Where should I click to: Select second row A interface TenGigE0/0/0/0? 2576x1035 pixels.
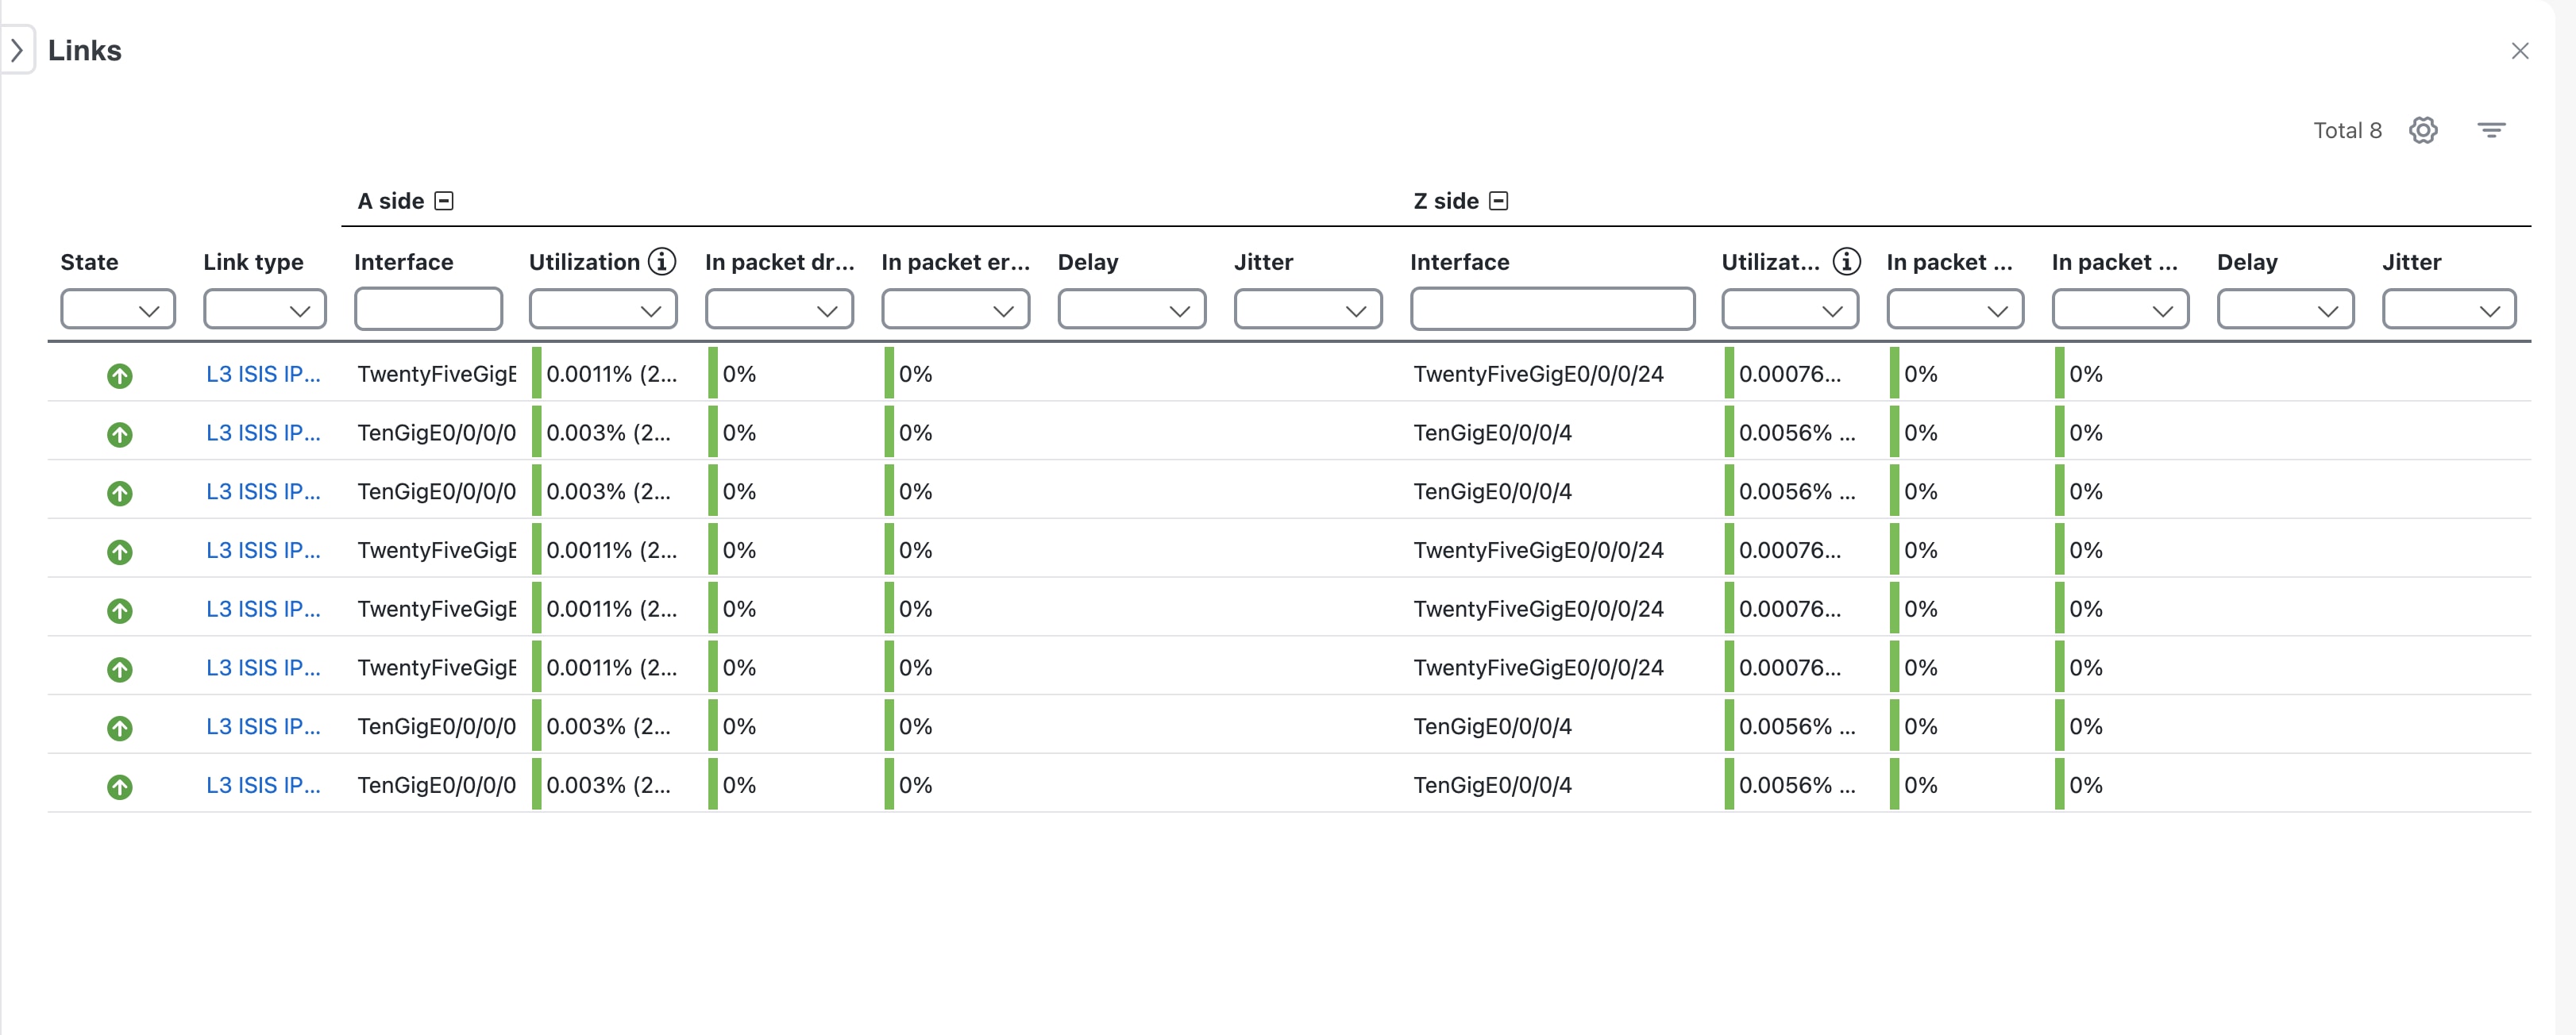(437, 433)
